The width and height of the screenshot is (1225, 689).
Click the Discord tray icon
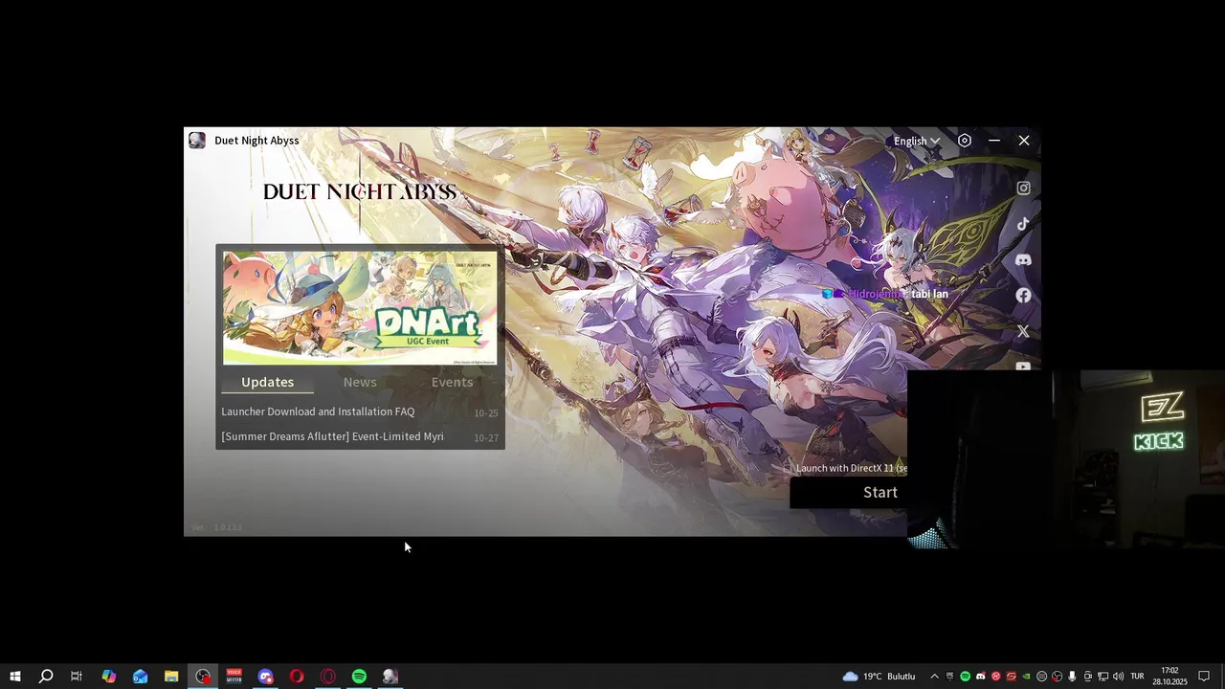click(981, 677)
